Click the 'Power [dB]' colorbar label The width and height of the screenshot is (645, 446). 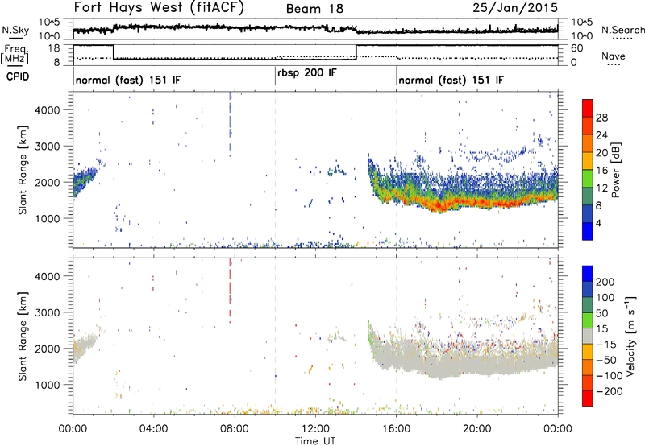coord(616,170)
